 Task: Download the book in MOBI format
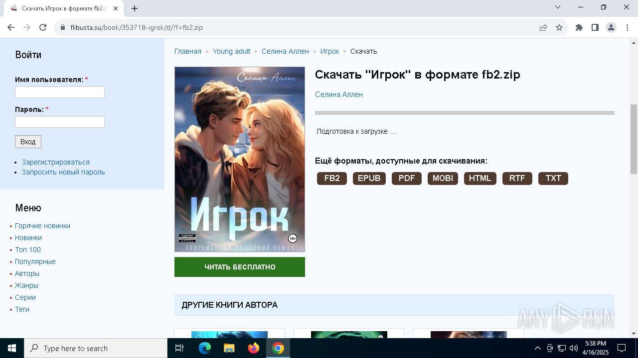pos(443,179)
